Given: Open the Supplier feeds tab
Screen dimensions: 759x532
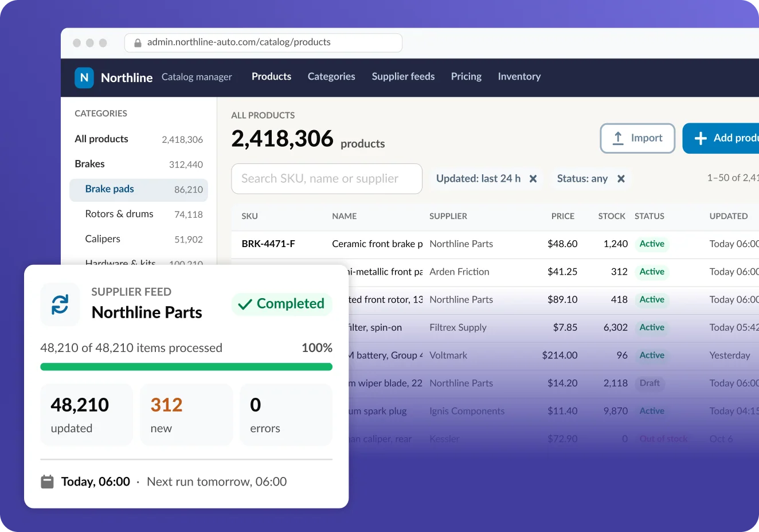Looking at the screenshot, I should click(403, 77).
